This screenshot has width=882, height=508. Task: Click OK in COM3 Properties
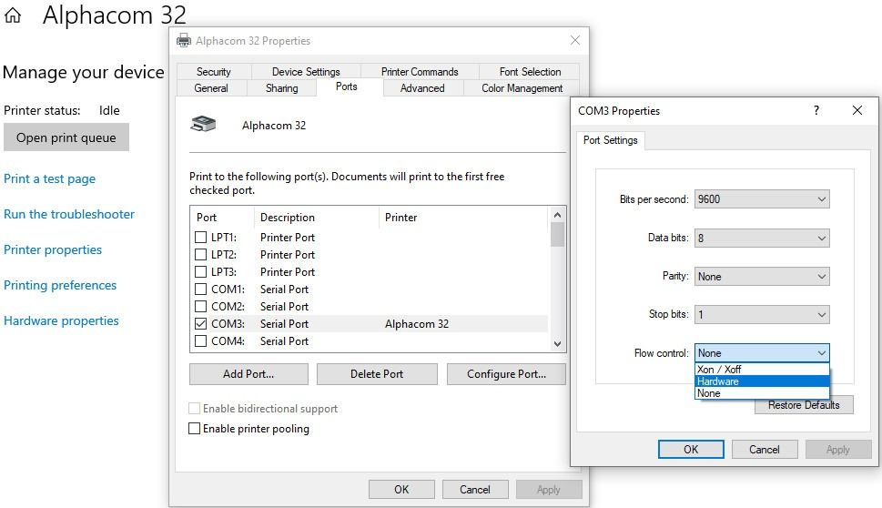point(691,450)
